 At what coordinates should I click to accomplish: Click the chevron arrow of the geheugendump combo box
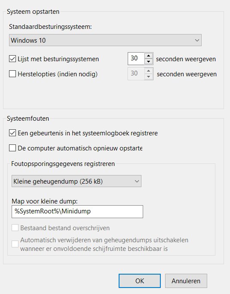[x=137, y=181]
